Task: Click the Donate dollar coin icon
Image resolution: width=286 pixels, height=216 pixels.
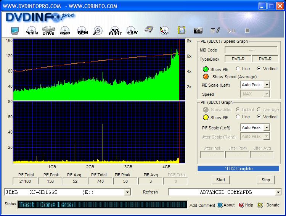Action: point(260,205)
